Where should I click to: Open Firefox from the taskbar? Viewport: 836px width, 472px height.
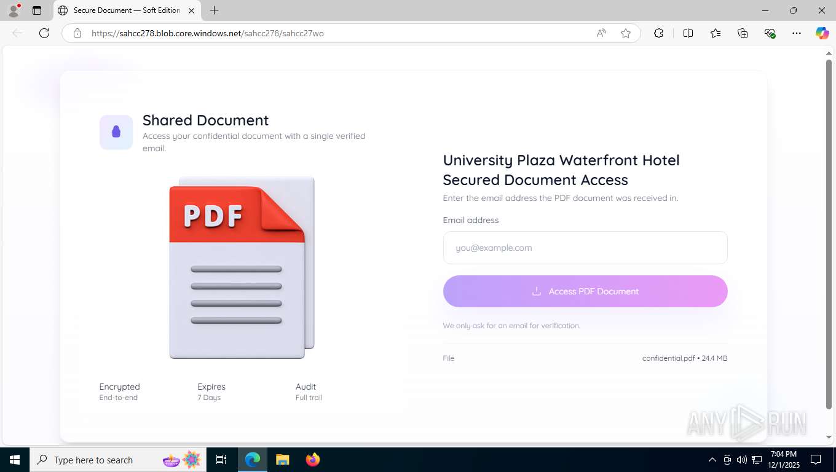coord(313,460)
